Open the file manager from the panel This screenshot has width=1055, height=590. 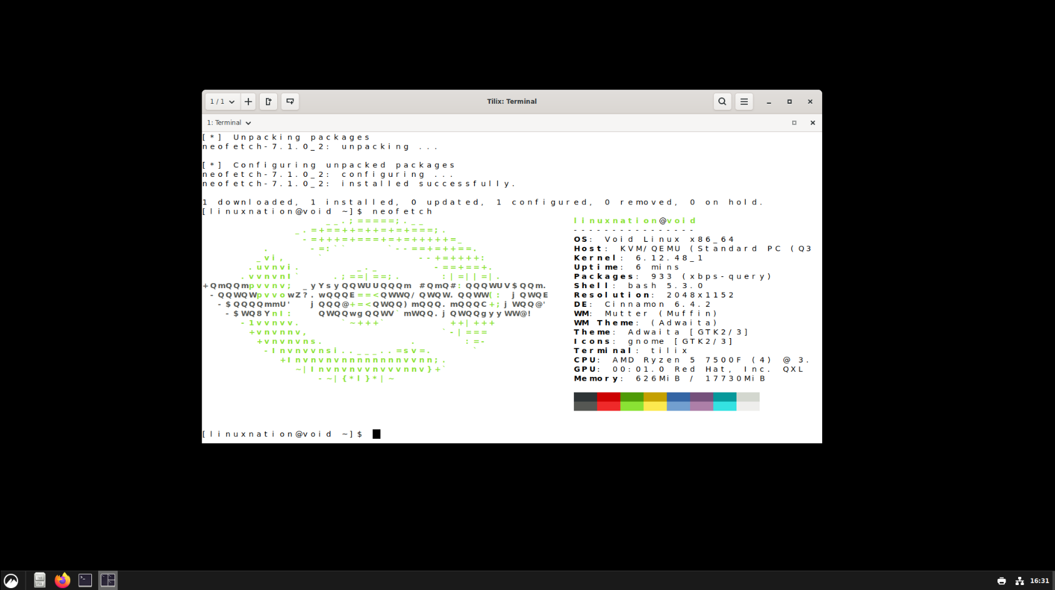coord(39,580)
